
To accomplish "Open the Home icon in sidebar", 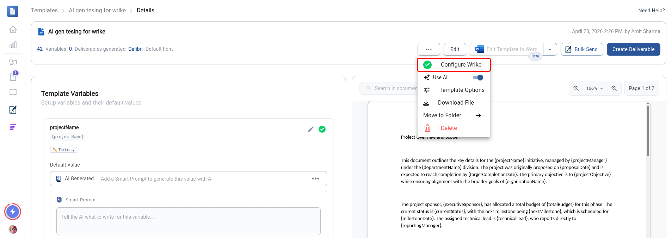I will tap(13, 30).
